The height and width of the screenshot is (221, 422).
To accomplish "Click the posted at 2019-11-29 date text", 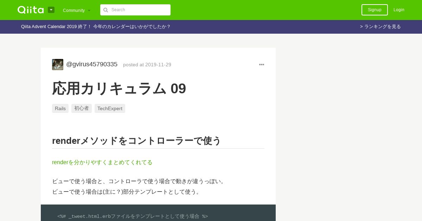I will [147, 65].
